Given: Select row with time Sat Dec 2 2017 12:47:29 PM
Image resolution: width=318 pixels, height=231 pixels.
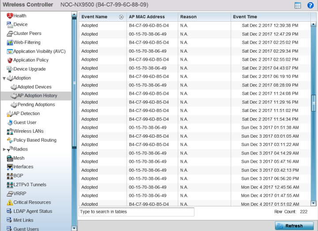Looking at the screenshot, I should pos(195,34).
